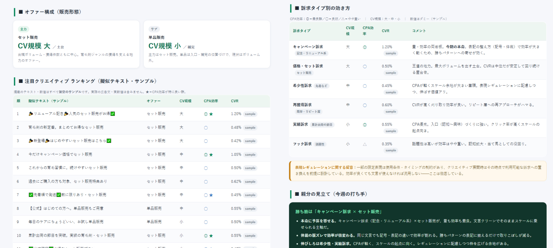Viewport: 553px width, 248px height.
Task: Click the 累計出荷の節目 tag beside 実績訴求
Action: point(322,125)
